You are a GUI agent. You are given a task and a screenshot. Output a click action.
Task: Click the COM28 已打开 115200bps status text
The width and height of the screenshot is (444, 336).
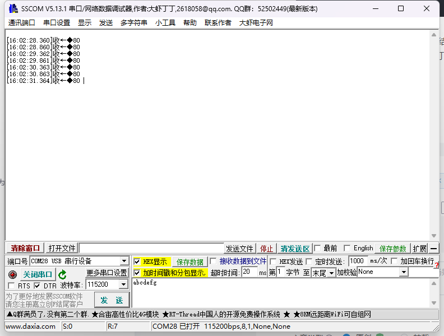coord(221,326)
